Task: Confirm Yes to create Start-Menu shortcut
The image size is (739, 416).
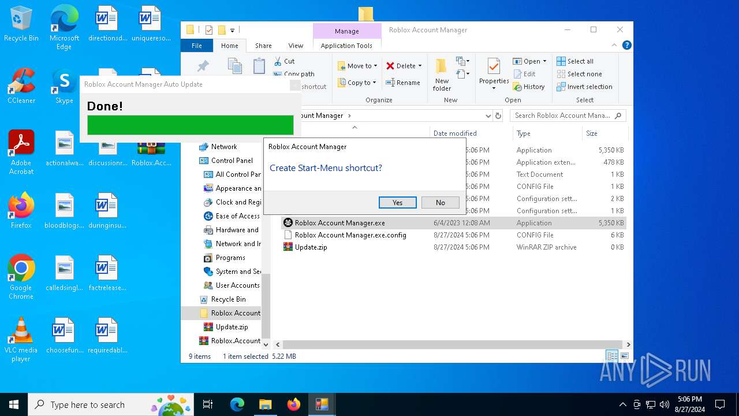Action: tap(397, 202)
